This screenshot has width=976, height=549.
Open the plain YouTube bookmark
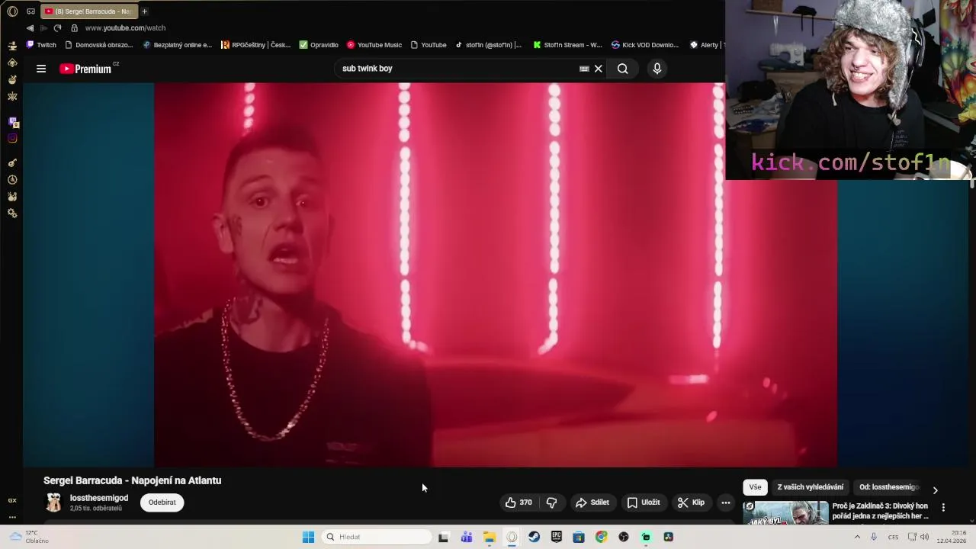click(429, 45)
